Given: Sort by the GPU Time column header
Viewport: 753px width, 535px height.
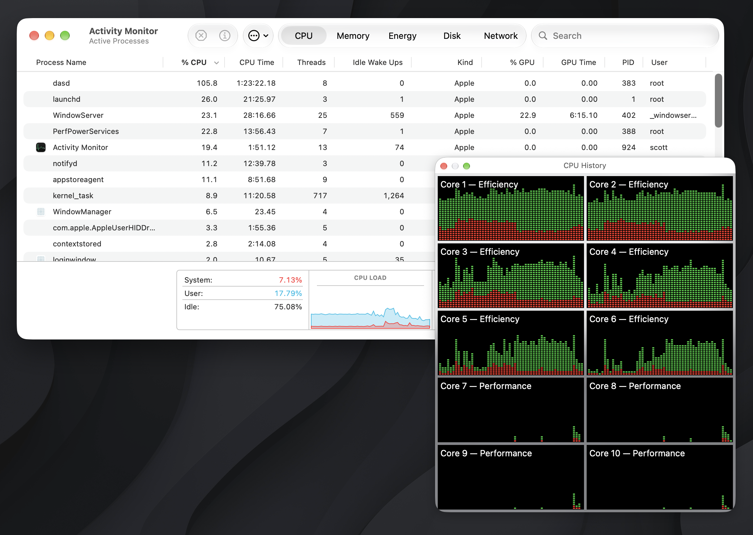Looking at the screenshot, I should (579, 62).
